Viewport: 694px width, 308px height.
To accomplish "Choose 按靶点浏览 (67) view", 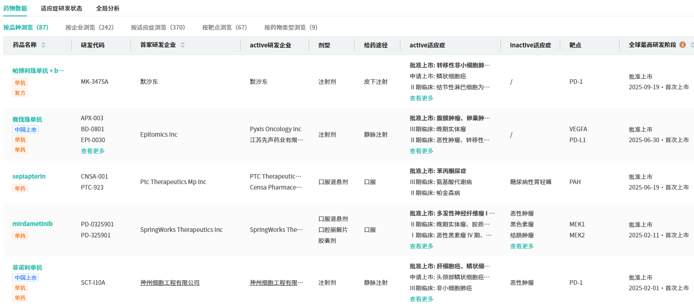I will tap(225, 27).
